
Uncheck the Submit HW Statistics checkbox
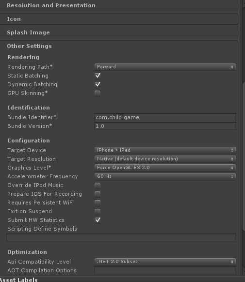click(98, 220)
